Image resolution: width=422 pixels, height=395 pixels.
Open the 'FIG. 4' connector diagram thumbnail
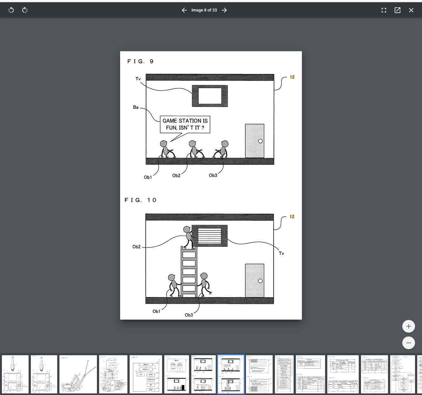(146, 374)
